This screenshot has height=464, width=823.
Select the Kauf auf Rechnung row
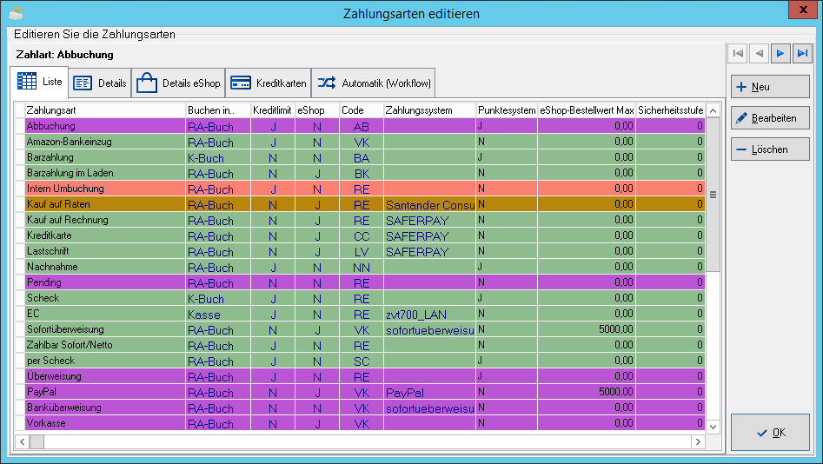pos(365,220)
